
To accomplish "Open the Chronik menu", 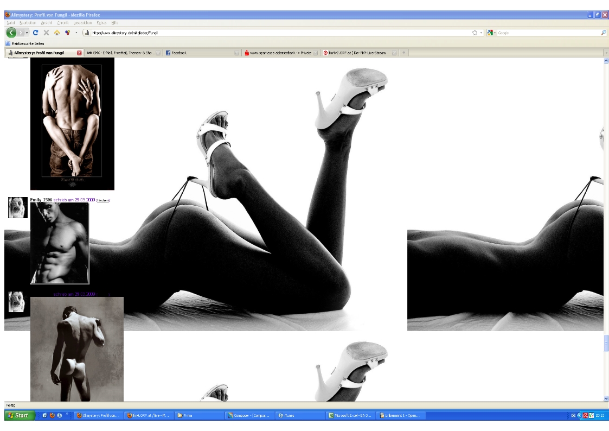I will point(63,23).
